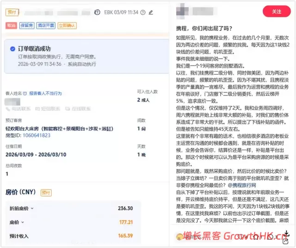Open the blurred author avatar in post

tap(182, 11)
